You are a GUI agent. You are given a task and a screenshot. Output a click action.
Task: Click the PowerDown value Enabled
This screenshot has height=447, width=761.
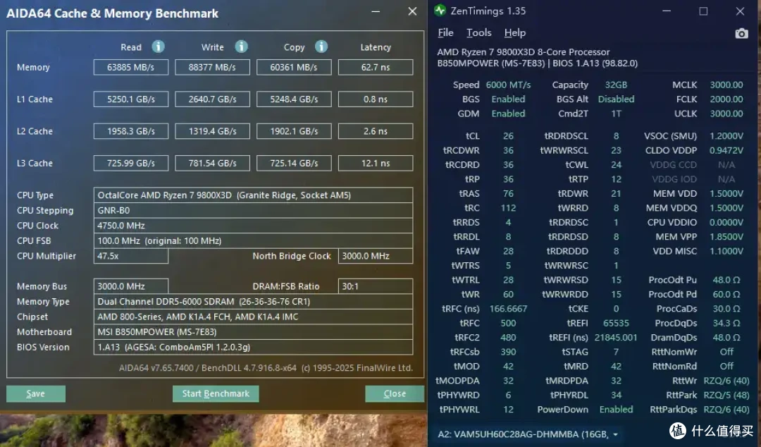pos(616,410)
